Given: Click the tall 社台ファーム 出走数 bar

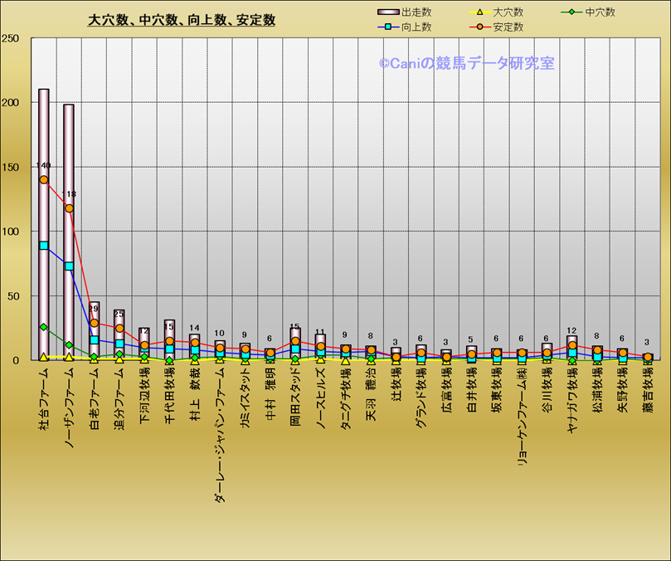Looking at the screenshot, I should coord(44,133).
